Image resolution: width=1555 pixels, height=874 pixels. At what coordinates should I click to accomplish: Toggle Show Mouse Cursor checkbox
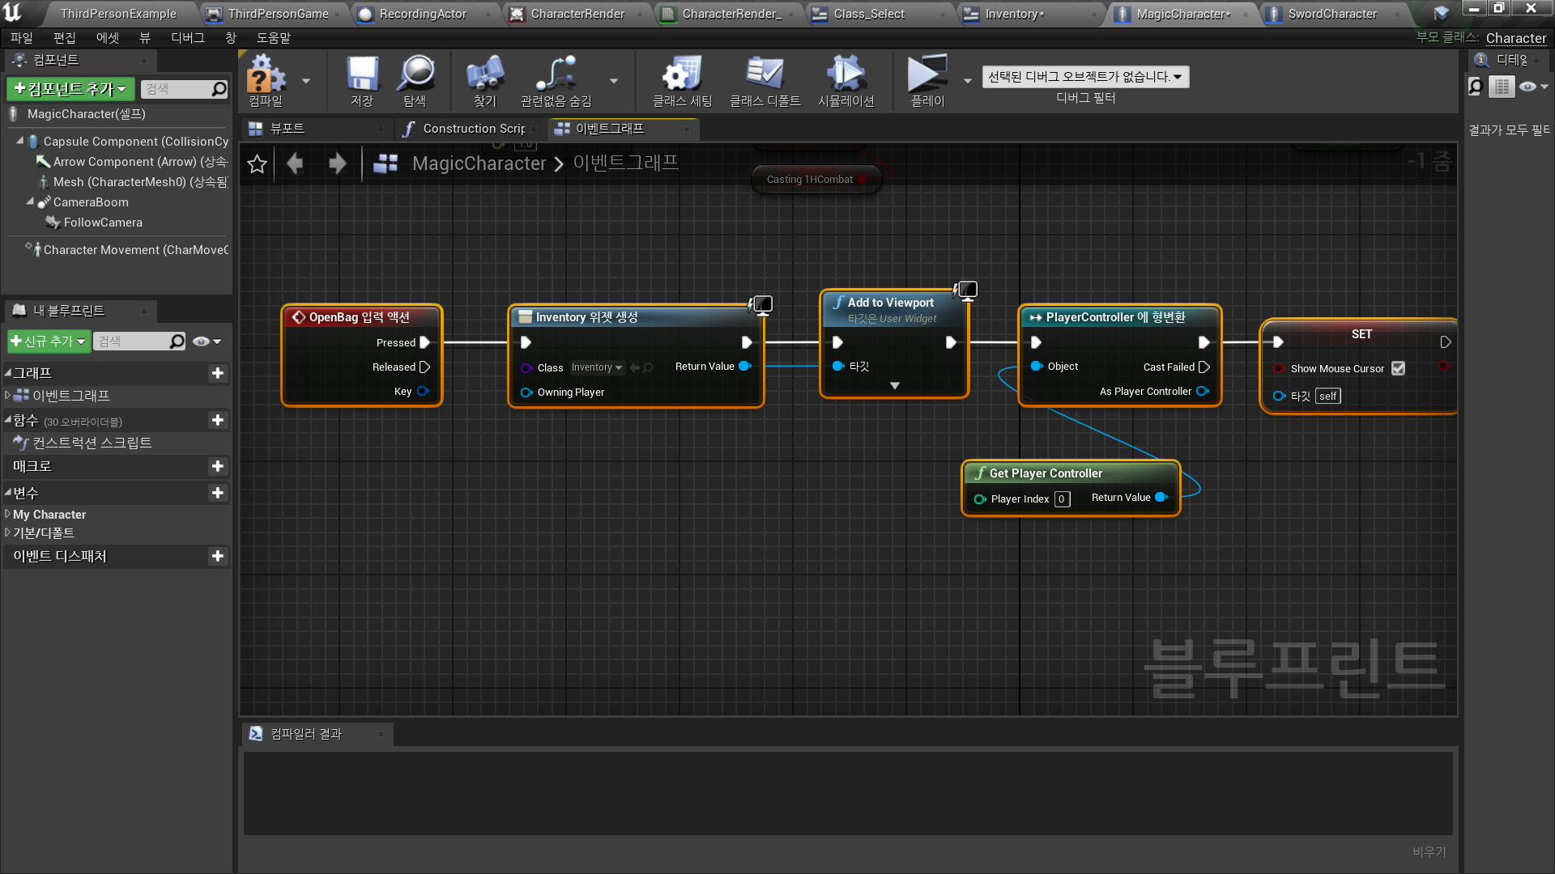tap(1398, 368)
